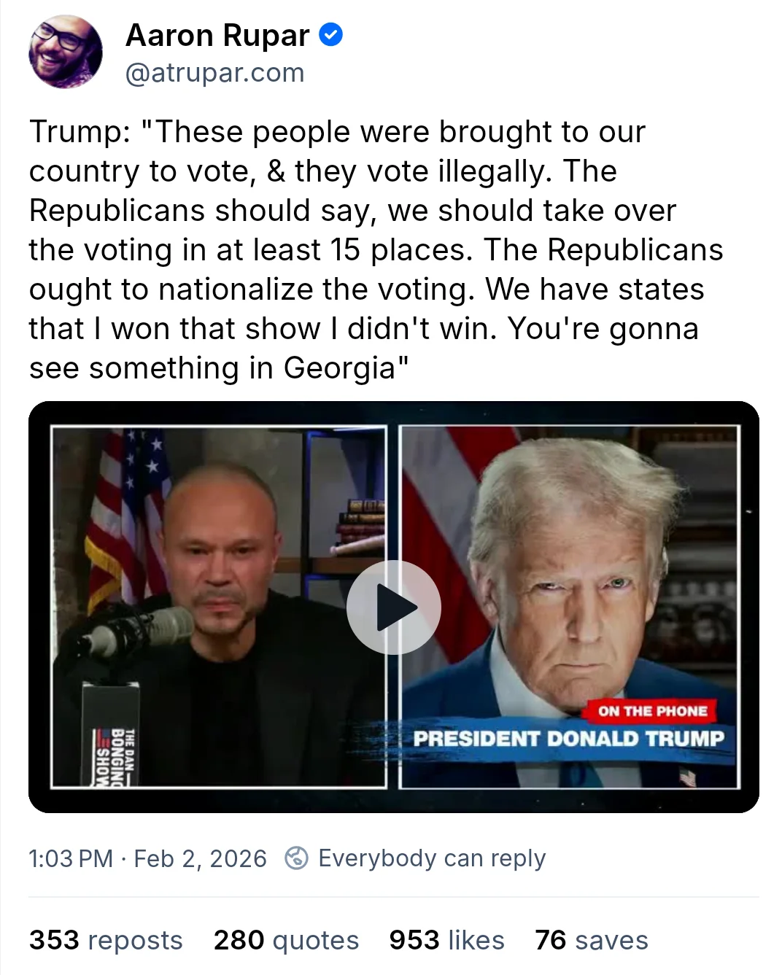Play the embedded video
Viewport: 782px width, 975px height.
(x=393, y=607)
